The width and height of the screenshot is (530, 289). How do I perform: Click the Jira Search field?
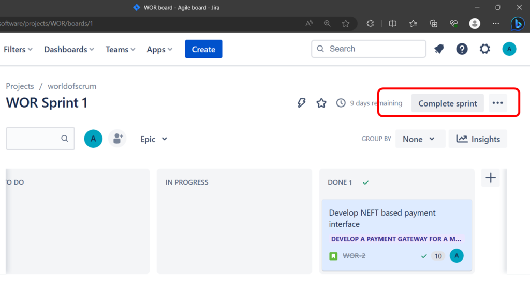coord(369,49)
